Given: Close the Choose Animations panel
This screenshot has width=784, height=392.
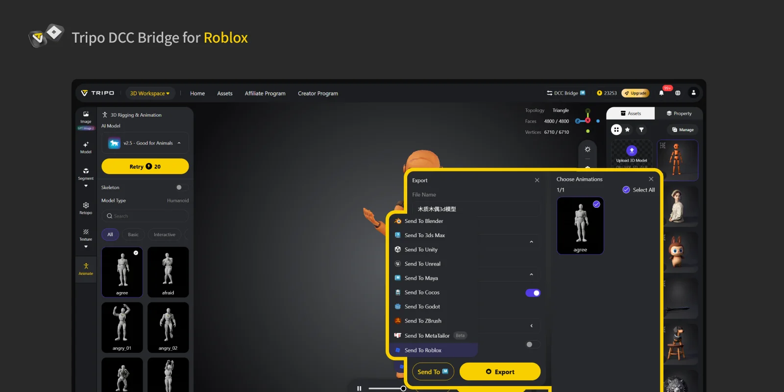Looking at the screenshot, I should (x=651, y=179).
